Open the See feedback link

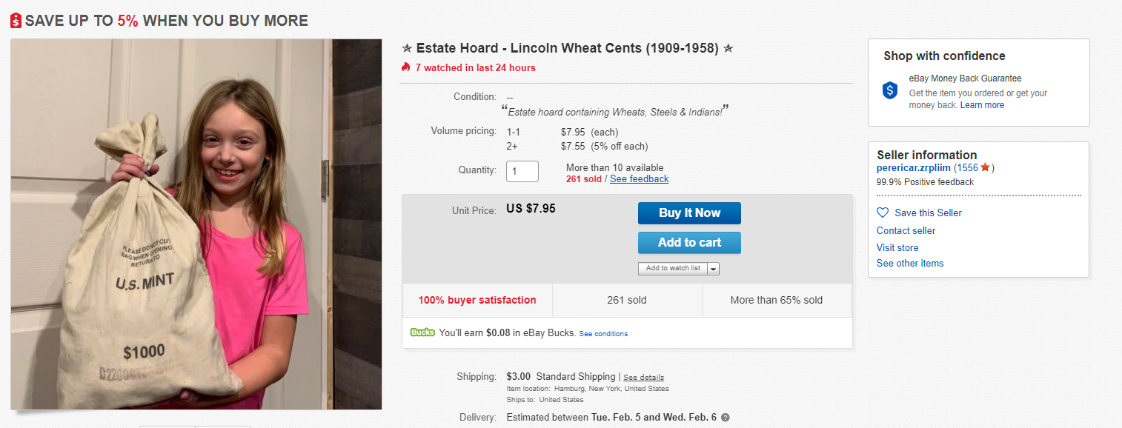tap(639, 178)
